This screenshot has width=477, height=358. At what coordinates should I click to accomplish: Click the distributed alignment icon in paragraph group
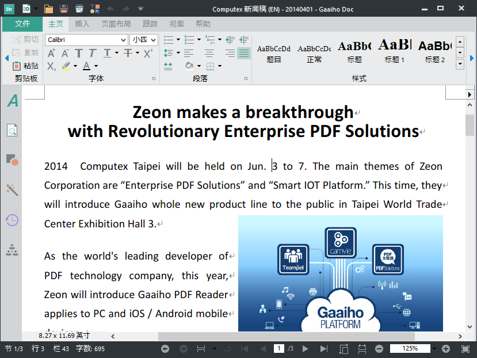pyautogui.click(x=168, y=66)
